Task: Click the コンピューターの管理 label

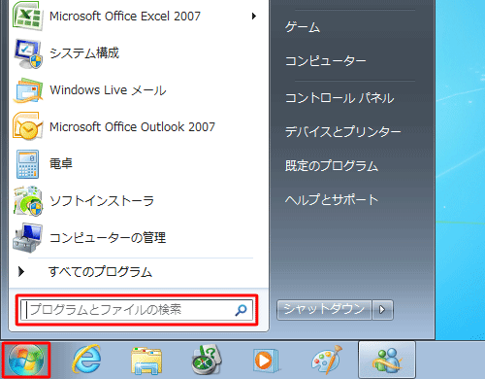Action: pos(108,237)
